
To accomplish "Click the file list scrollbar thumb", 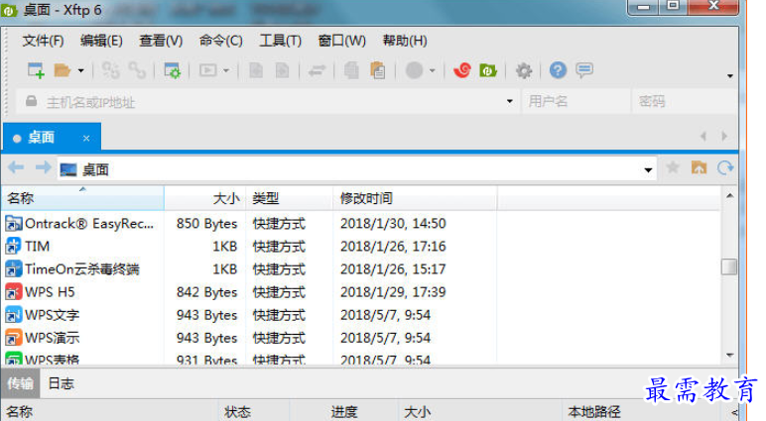I will click(x=729, y=266).
